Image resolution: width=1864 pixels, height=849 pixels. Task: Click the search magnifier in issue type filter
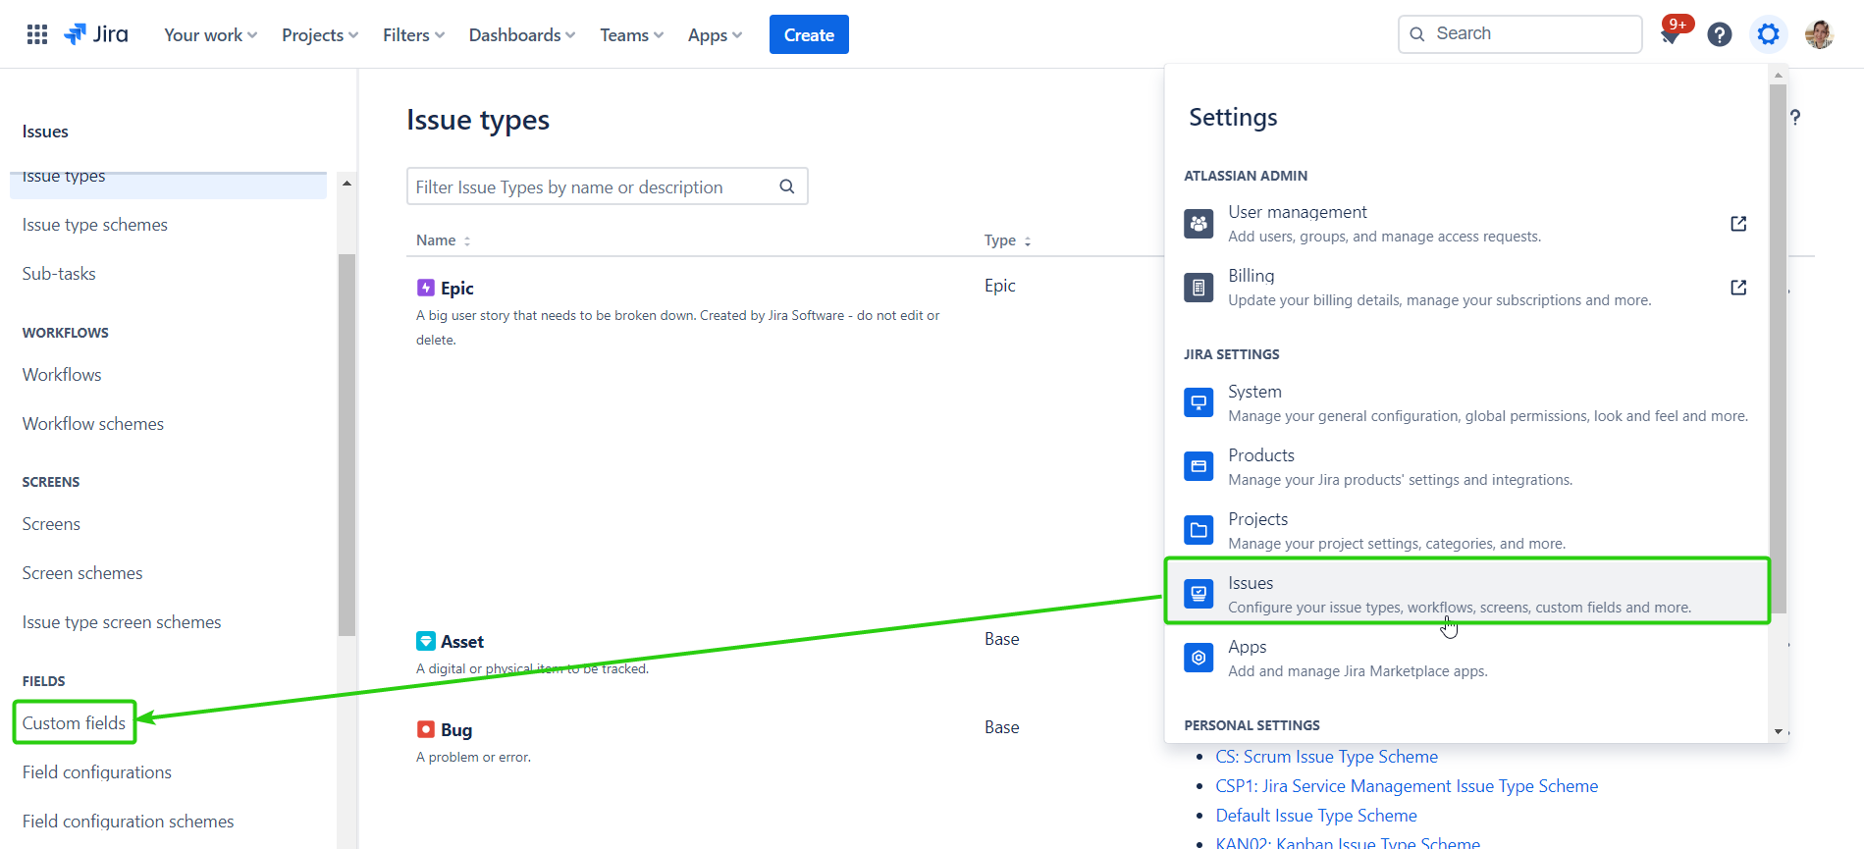click(786, 186)
